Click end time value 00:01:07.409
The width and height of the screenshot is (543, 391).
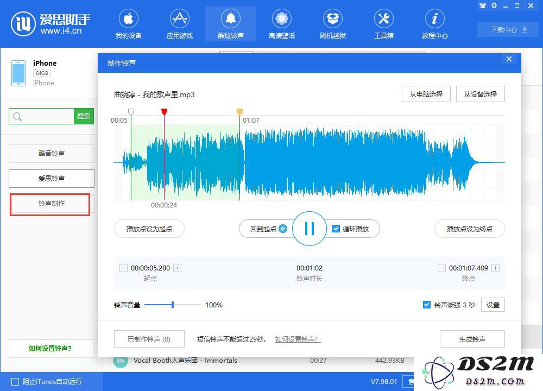pos(469,268)
